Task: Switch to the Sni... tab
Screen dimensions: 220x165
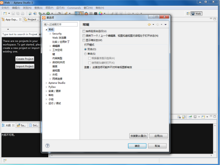Action: 34,125
